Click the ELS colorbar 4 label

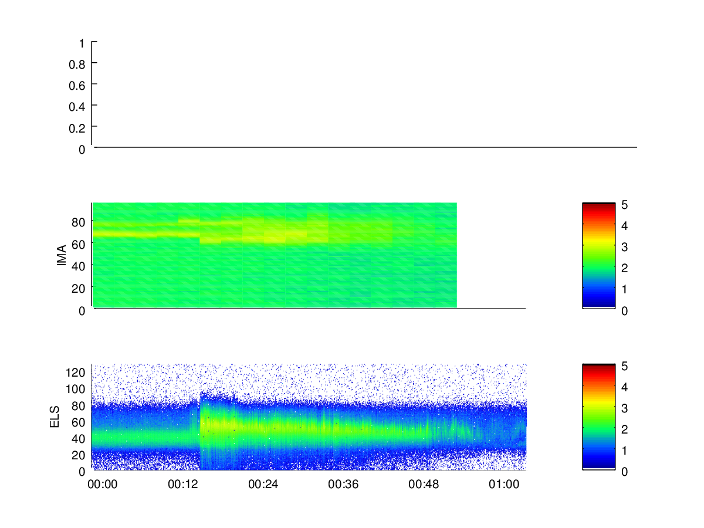pos(625,387)
